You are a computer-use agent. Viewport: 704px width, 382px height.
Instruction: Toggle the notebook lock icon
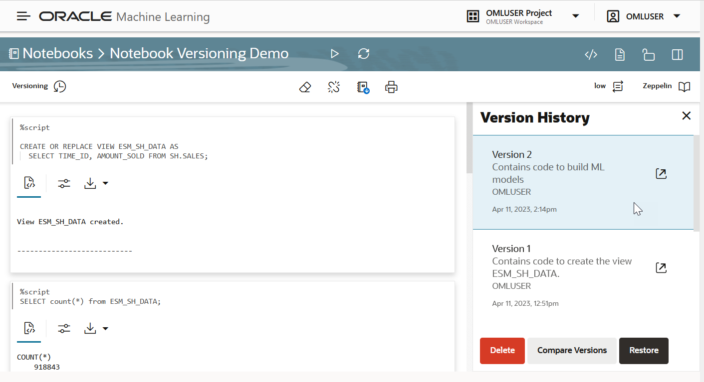(x=648, y=55)
